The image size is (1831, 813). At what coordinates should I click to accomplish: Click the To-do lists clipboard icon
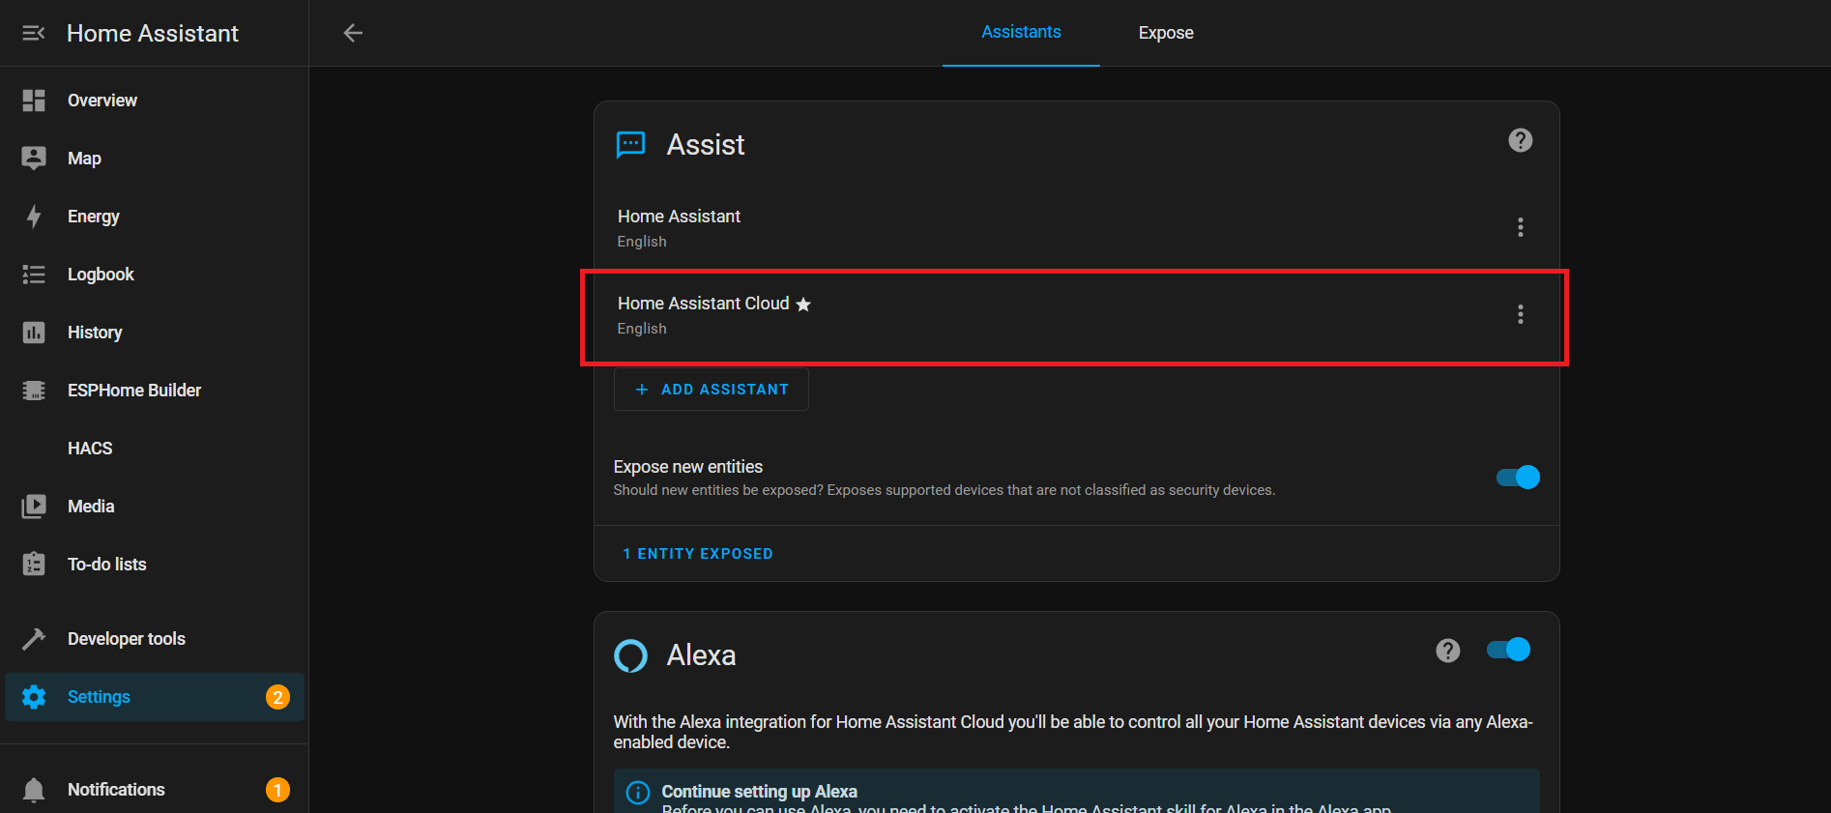(34, 565)
